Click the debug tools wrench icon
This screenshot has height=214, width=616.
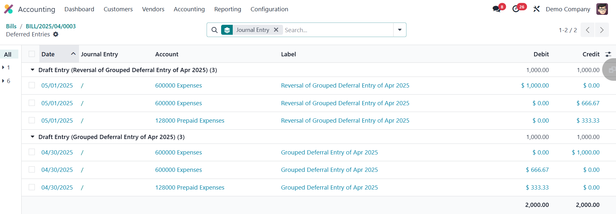pos(536,9)
